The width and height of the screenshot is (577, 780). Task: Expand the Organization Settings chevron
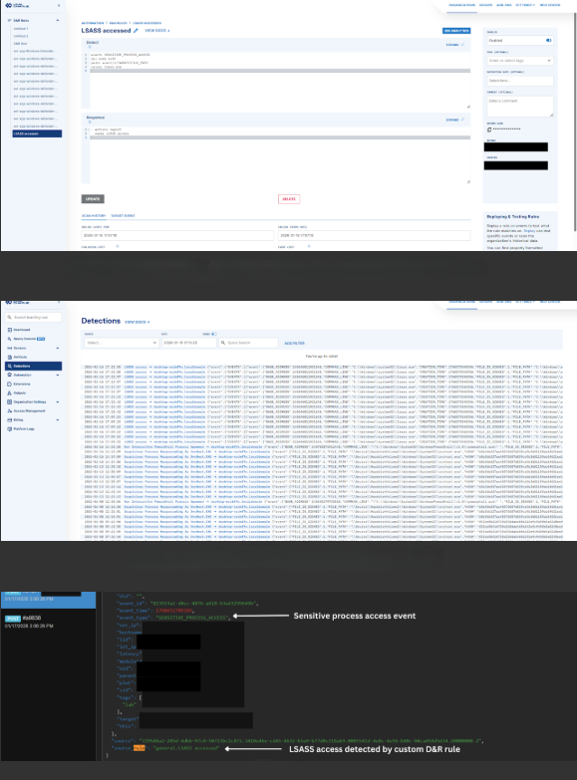(x=58, y=401)
